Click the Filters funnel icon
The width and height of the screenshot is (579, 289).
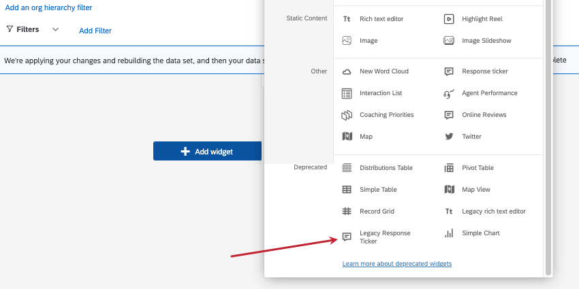click(x=10, y=29)
